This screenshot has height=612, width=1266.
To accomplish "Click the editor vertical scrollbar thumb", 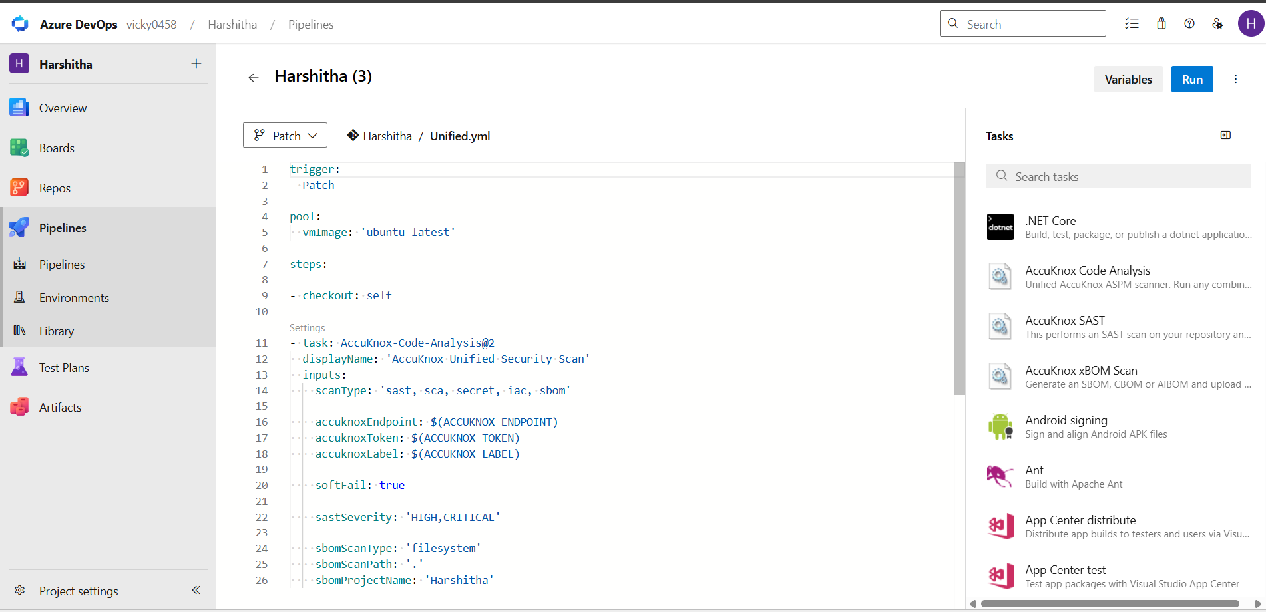I will [959, 278].
